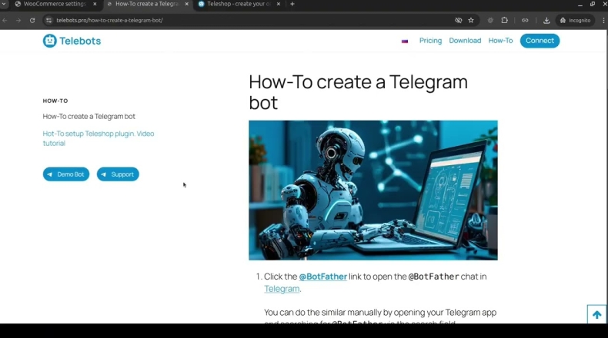Click the crossed-eye tracking protection icon
The image size is (608, 338).
(x=459, y=20)
